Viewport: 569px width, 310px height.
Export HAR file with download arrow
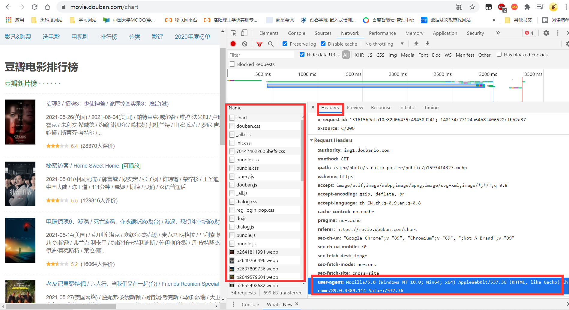[428, 44]
